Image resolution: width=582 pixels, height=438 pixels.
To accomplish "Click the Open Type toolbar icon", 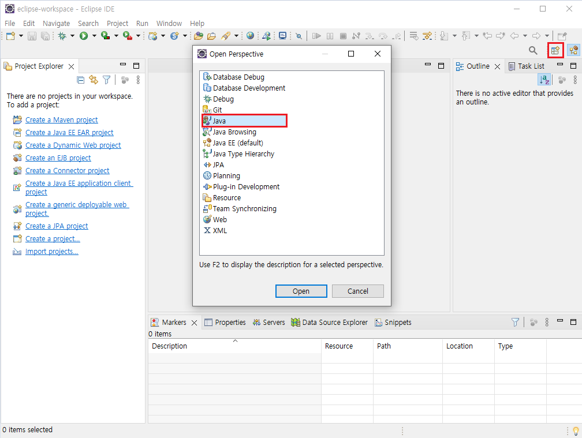I will [199, 36].
